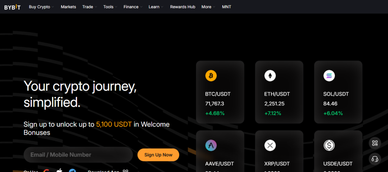Click the AAVE coin icon
The image size is (388, 172).
click(211, 145)
